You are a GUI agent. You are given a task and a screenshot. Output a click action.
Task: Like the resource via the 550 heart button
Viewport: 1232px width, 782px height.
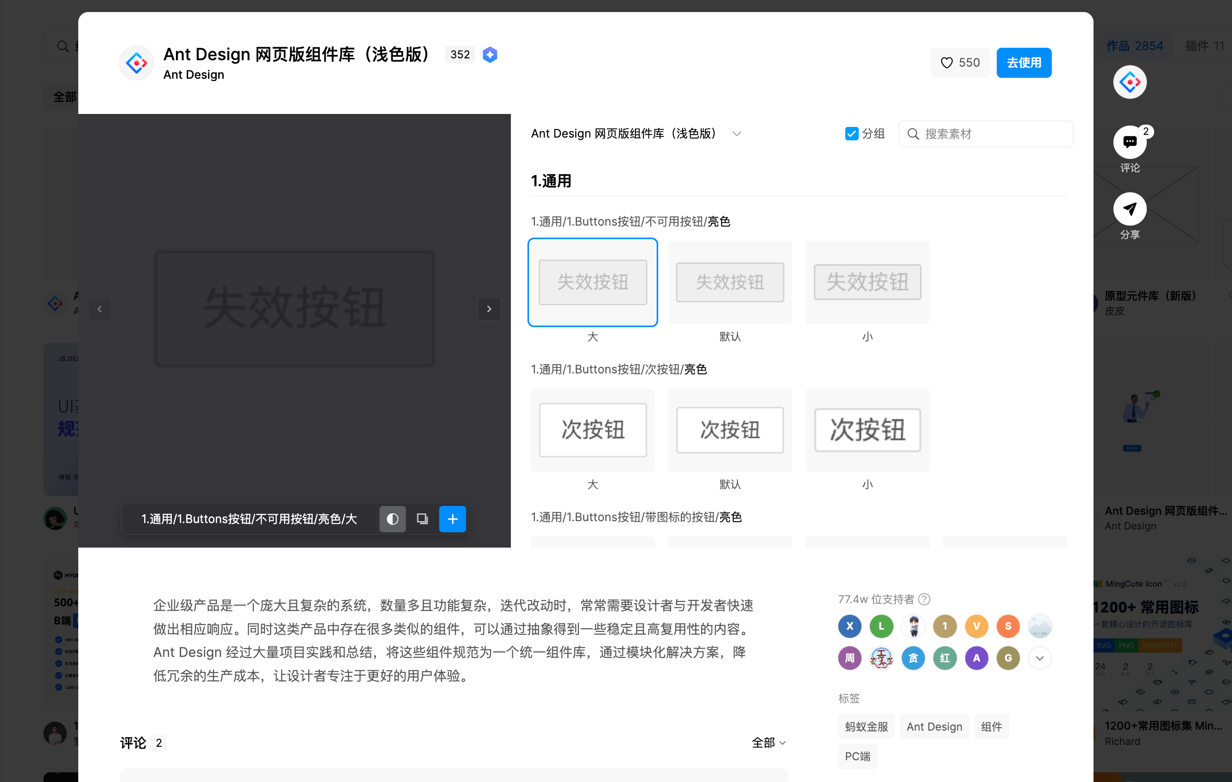tap(960, 63)
